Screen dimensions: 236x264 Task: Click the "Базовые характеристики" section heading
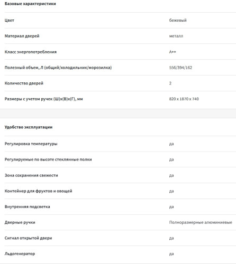(x=30, y=4)
